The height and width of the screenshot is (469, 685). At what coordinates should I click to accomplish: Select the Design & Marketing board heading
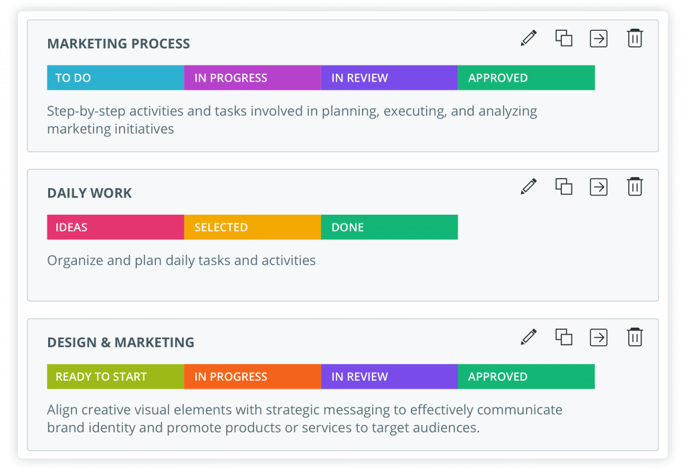(x=120, y=342)
